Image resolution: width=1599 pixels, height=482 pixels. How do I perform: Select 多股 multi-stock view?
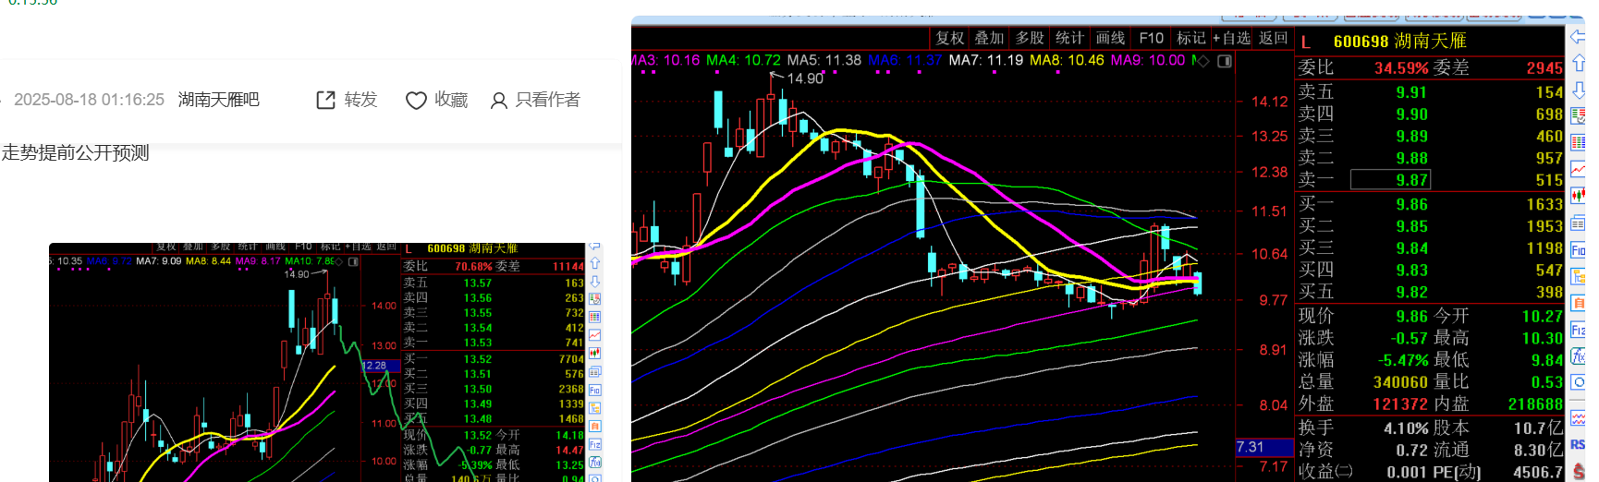pos(1029,38)
